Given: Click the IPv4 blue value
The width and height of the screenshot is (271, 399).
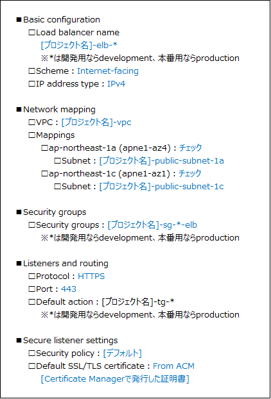Looking at the screenshot, I should click(x=116, y=84).
